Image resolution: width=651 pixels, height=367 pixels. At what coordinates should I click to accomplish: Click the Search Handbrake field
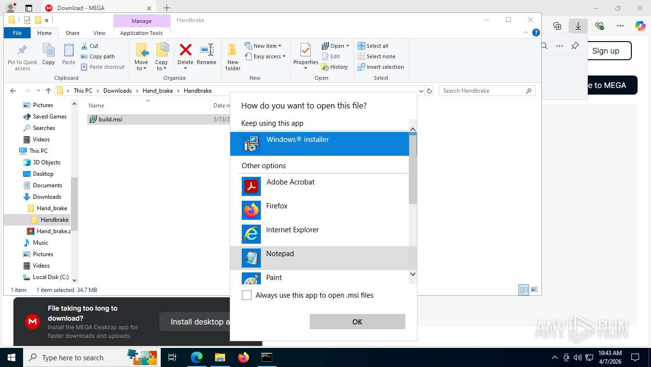click(487, 91)
